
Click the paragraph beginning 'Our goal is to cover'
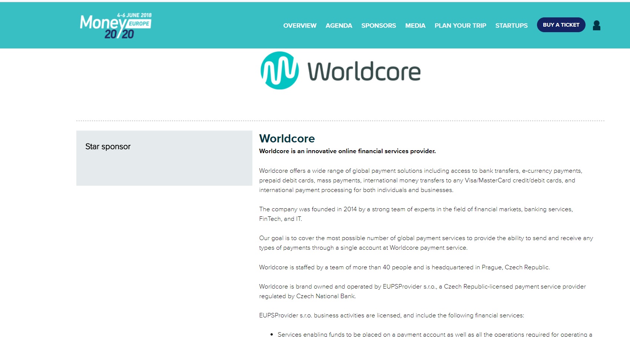click(x=426, y=243)
